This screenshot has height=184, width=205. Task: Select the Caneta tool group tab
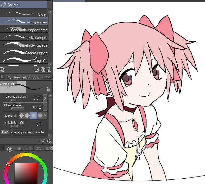pos(23,5)
